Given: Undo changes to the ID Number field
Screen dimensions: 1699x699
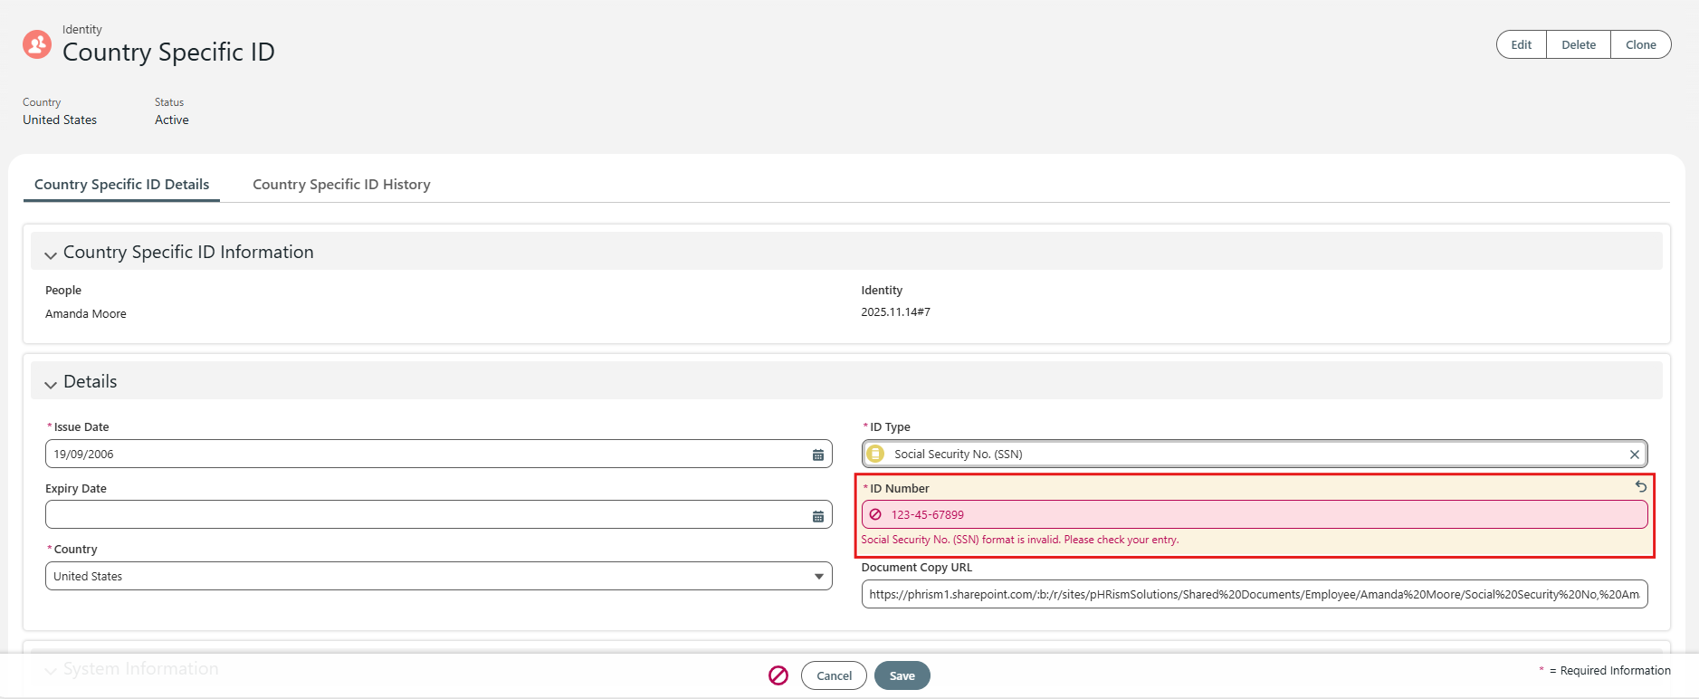Looking at the screenshot, I should click(1640, 487).
